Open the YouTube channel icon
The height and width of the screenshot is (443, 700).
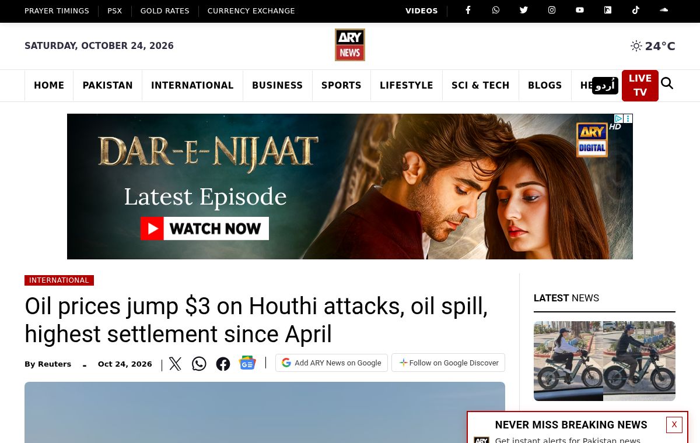[580, 10]
